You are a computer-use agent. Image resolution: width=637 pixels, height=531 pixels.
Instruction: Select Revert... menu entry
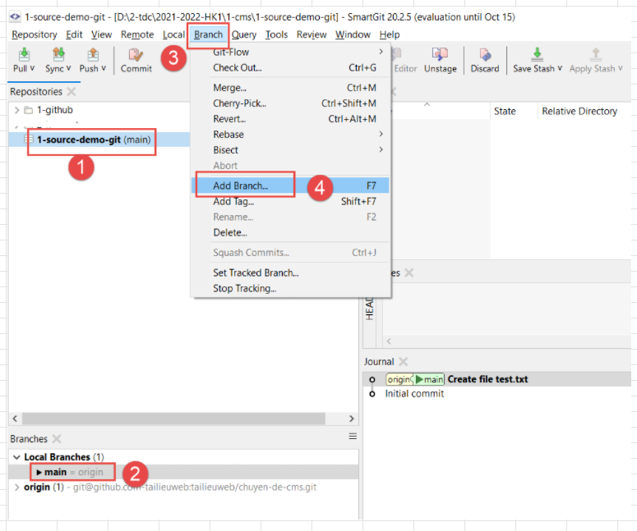[290, 119]
